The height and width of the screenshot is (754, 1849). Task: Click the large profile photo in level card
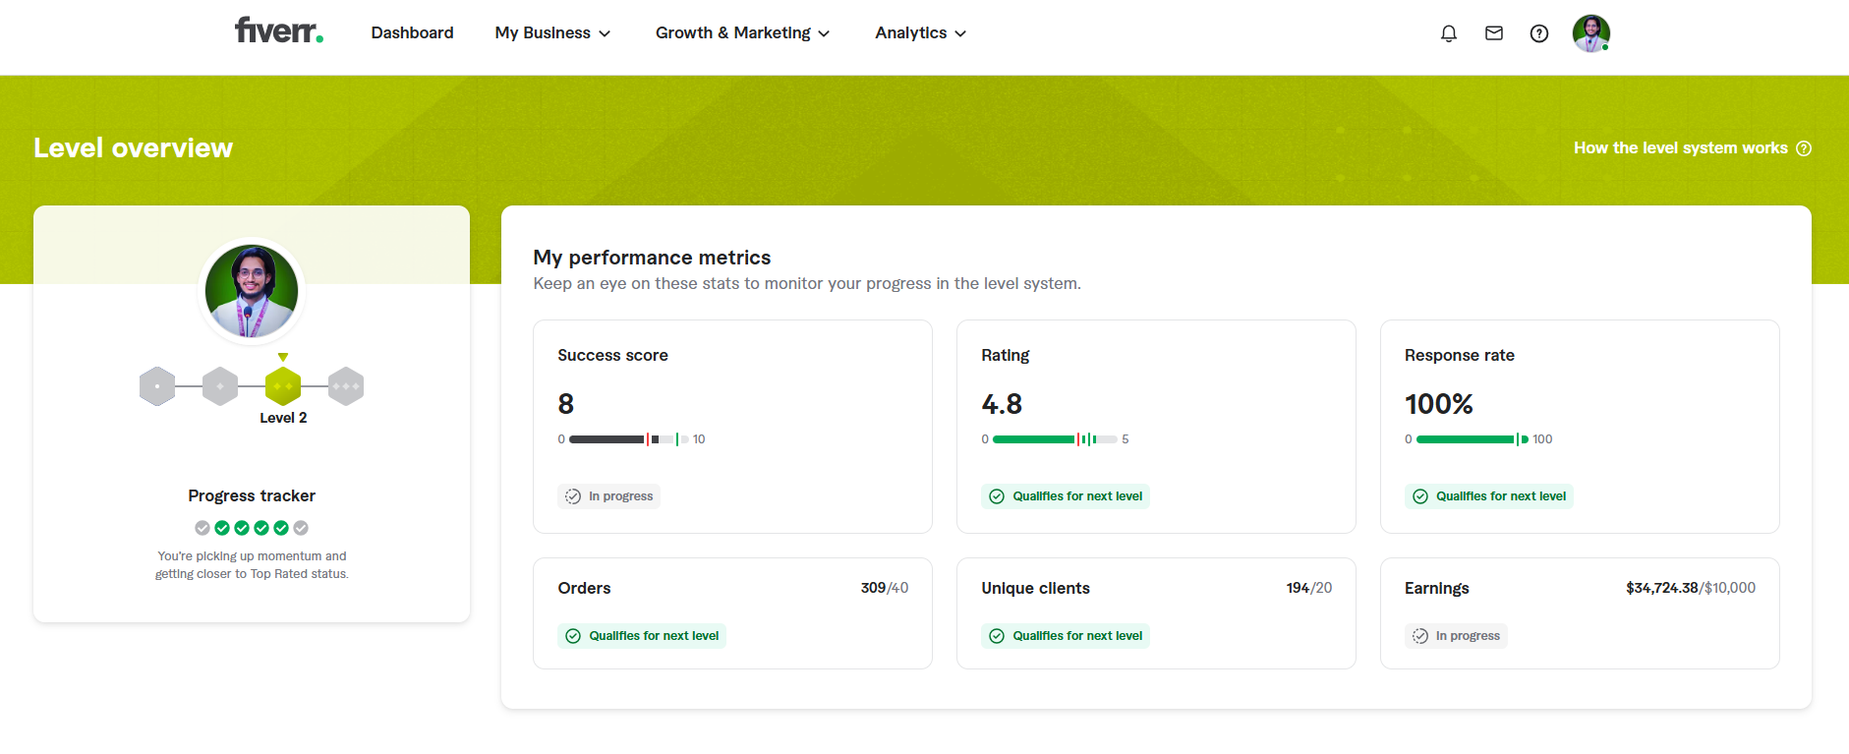tap(252, 292)
